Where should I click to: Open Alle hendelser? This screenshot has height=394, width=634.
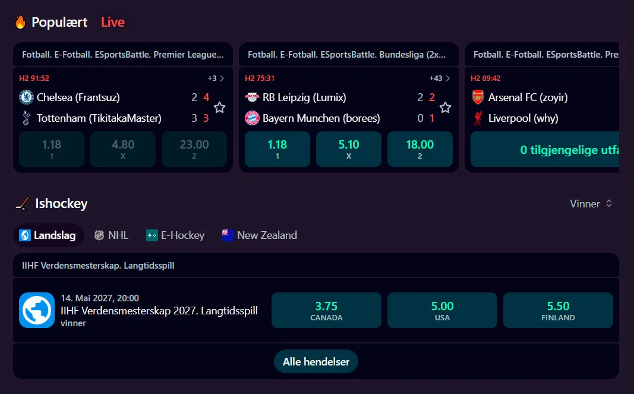pyautogui.click(x=316, y=362)
